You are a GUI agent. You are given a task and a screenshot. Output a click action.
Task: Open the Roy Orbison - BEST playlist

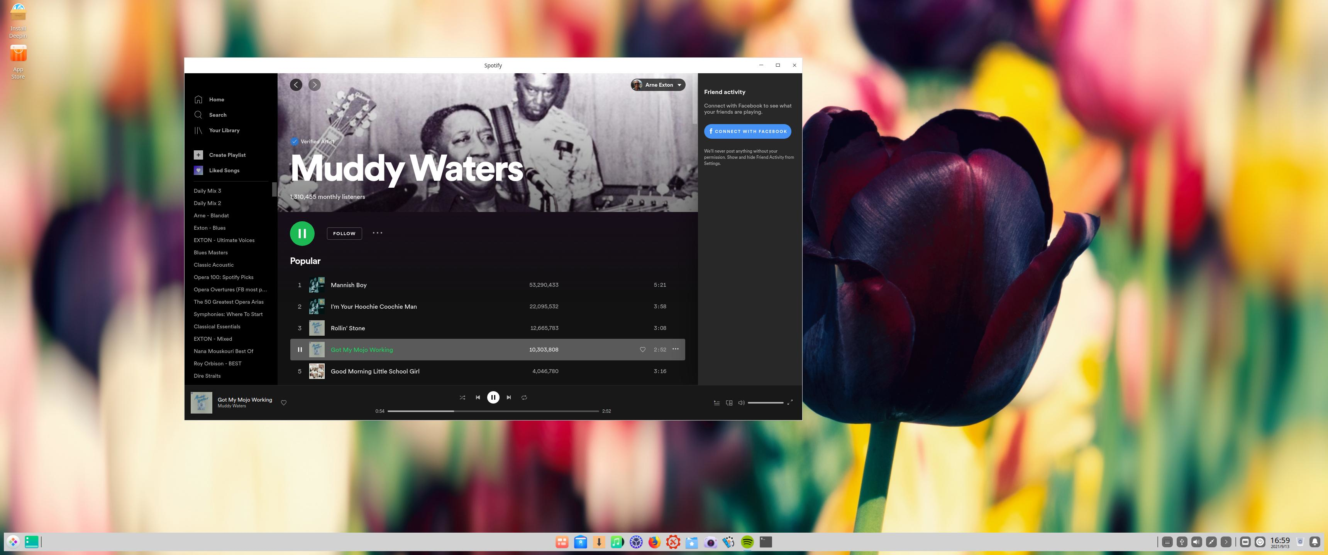[x=218, y=364]
